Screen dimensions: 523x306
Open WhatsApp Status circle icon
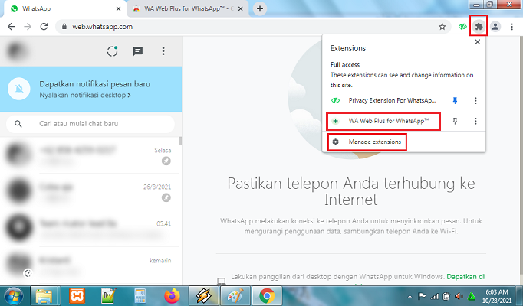point(113,51)
